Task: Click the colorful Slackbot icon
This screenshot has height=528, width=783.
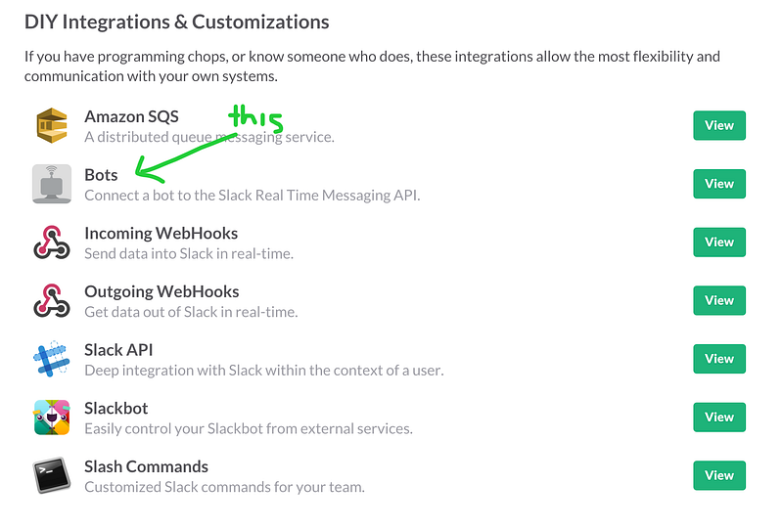Action: click(x=52, y=418)
